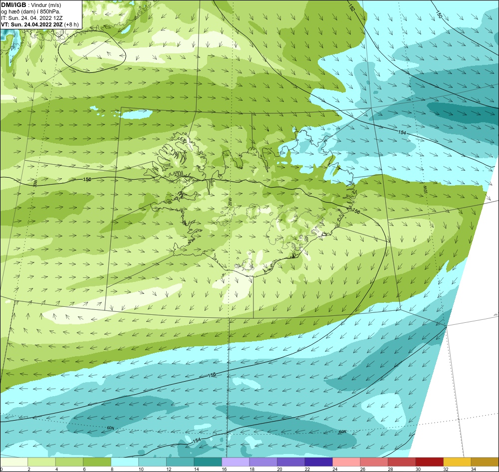Click the 'VT: Sun. 24.04.2022 20Z' valid time
This screenshot has height=472, width=499.
coord(32,24)
